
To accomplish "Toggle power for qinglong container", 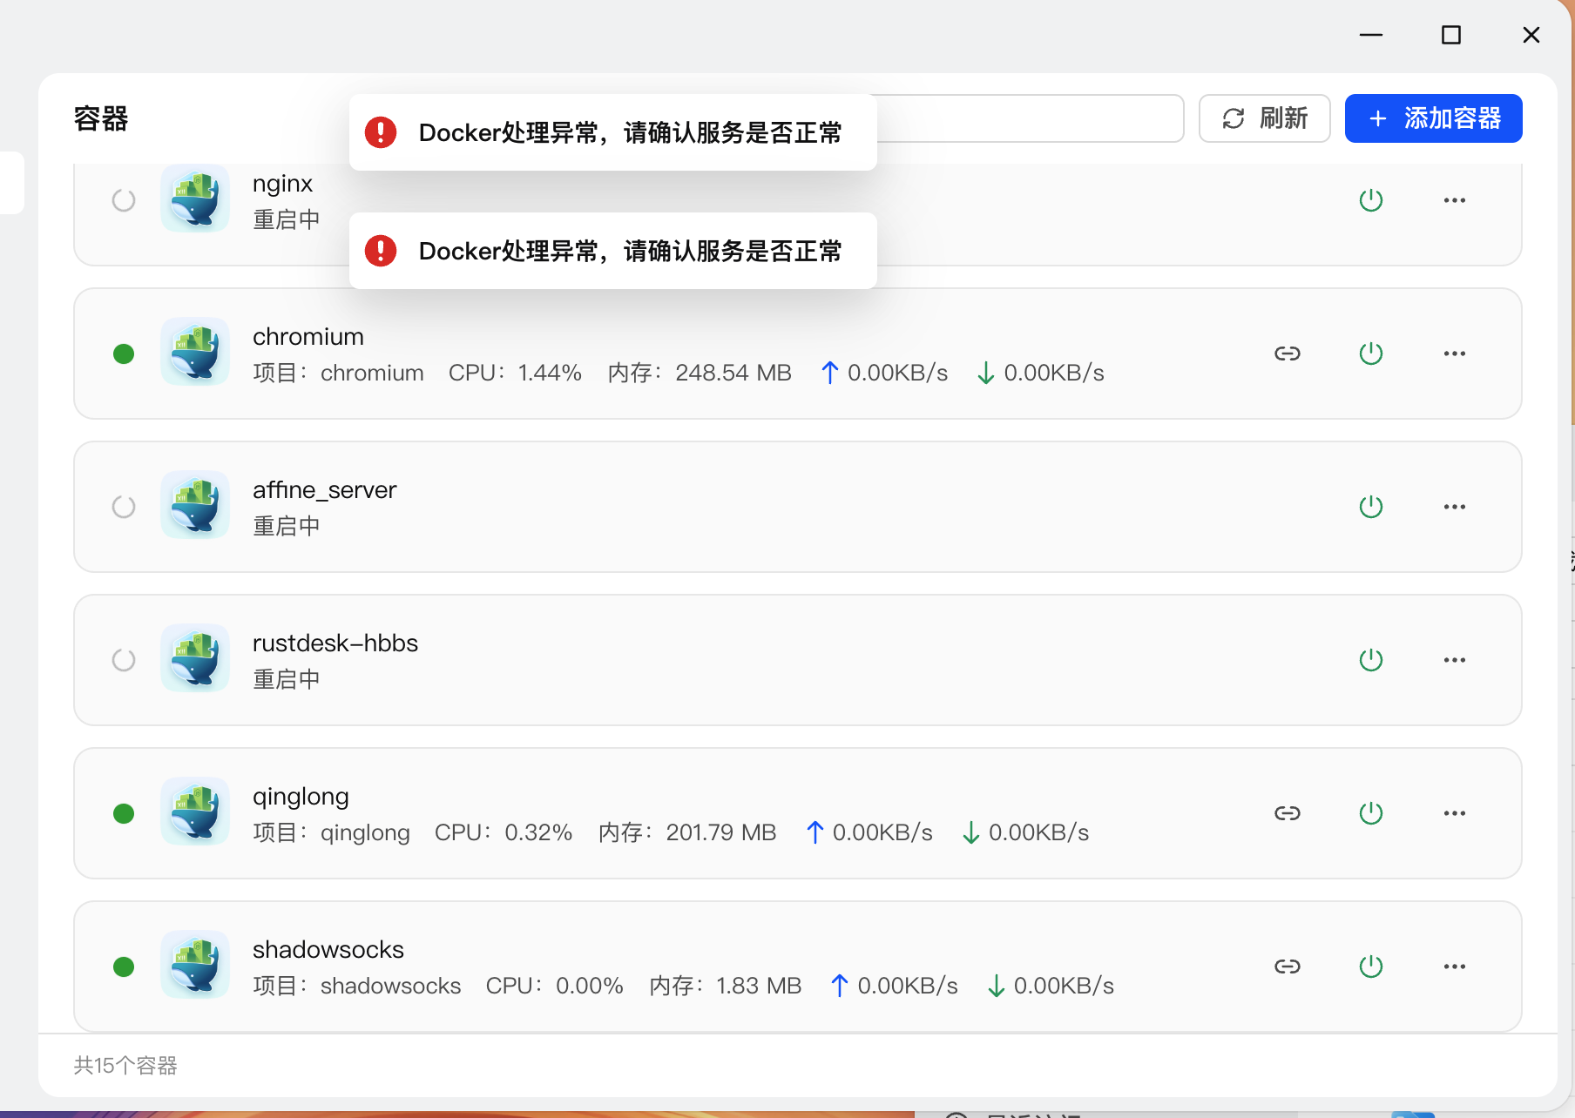I will pyautogui.click(x=1370, y=813).
